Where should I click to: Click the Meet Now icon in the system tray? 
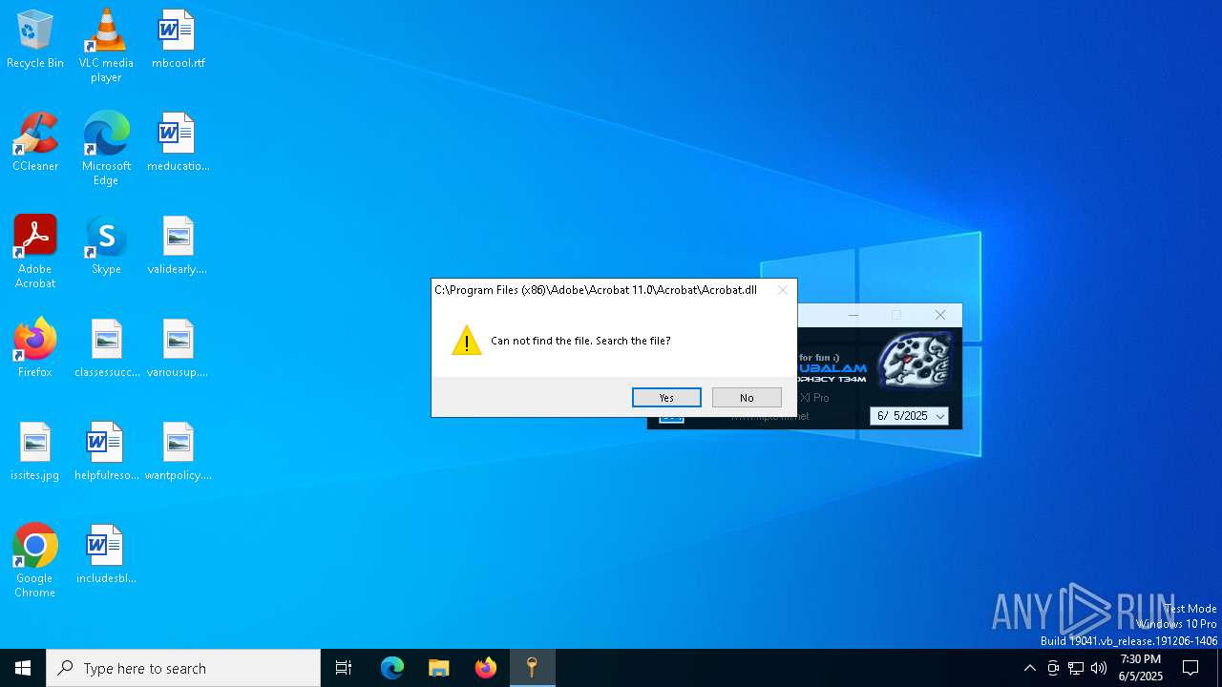[1053, 668]
